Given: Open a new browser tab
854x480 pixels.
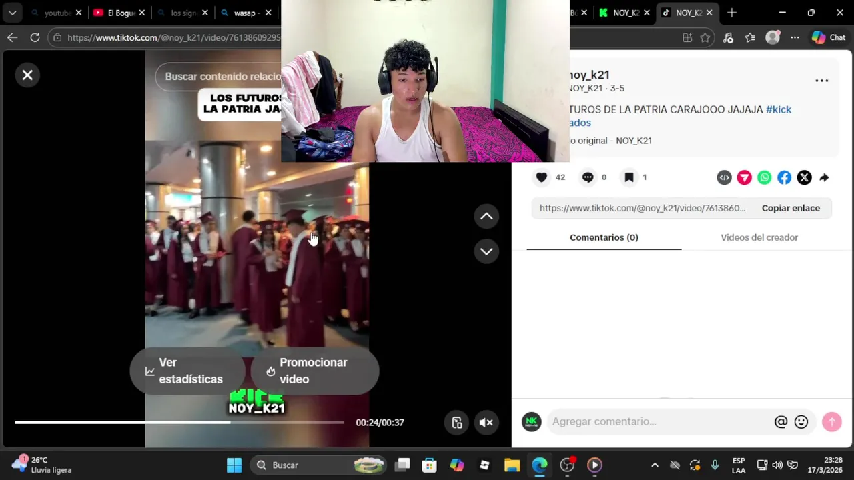Looking at the screenshot, I should pos(732,13).
